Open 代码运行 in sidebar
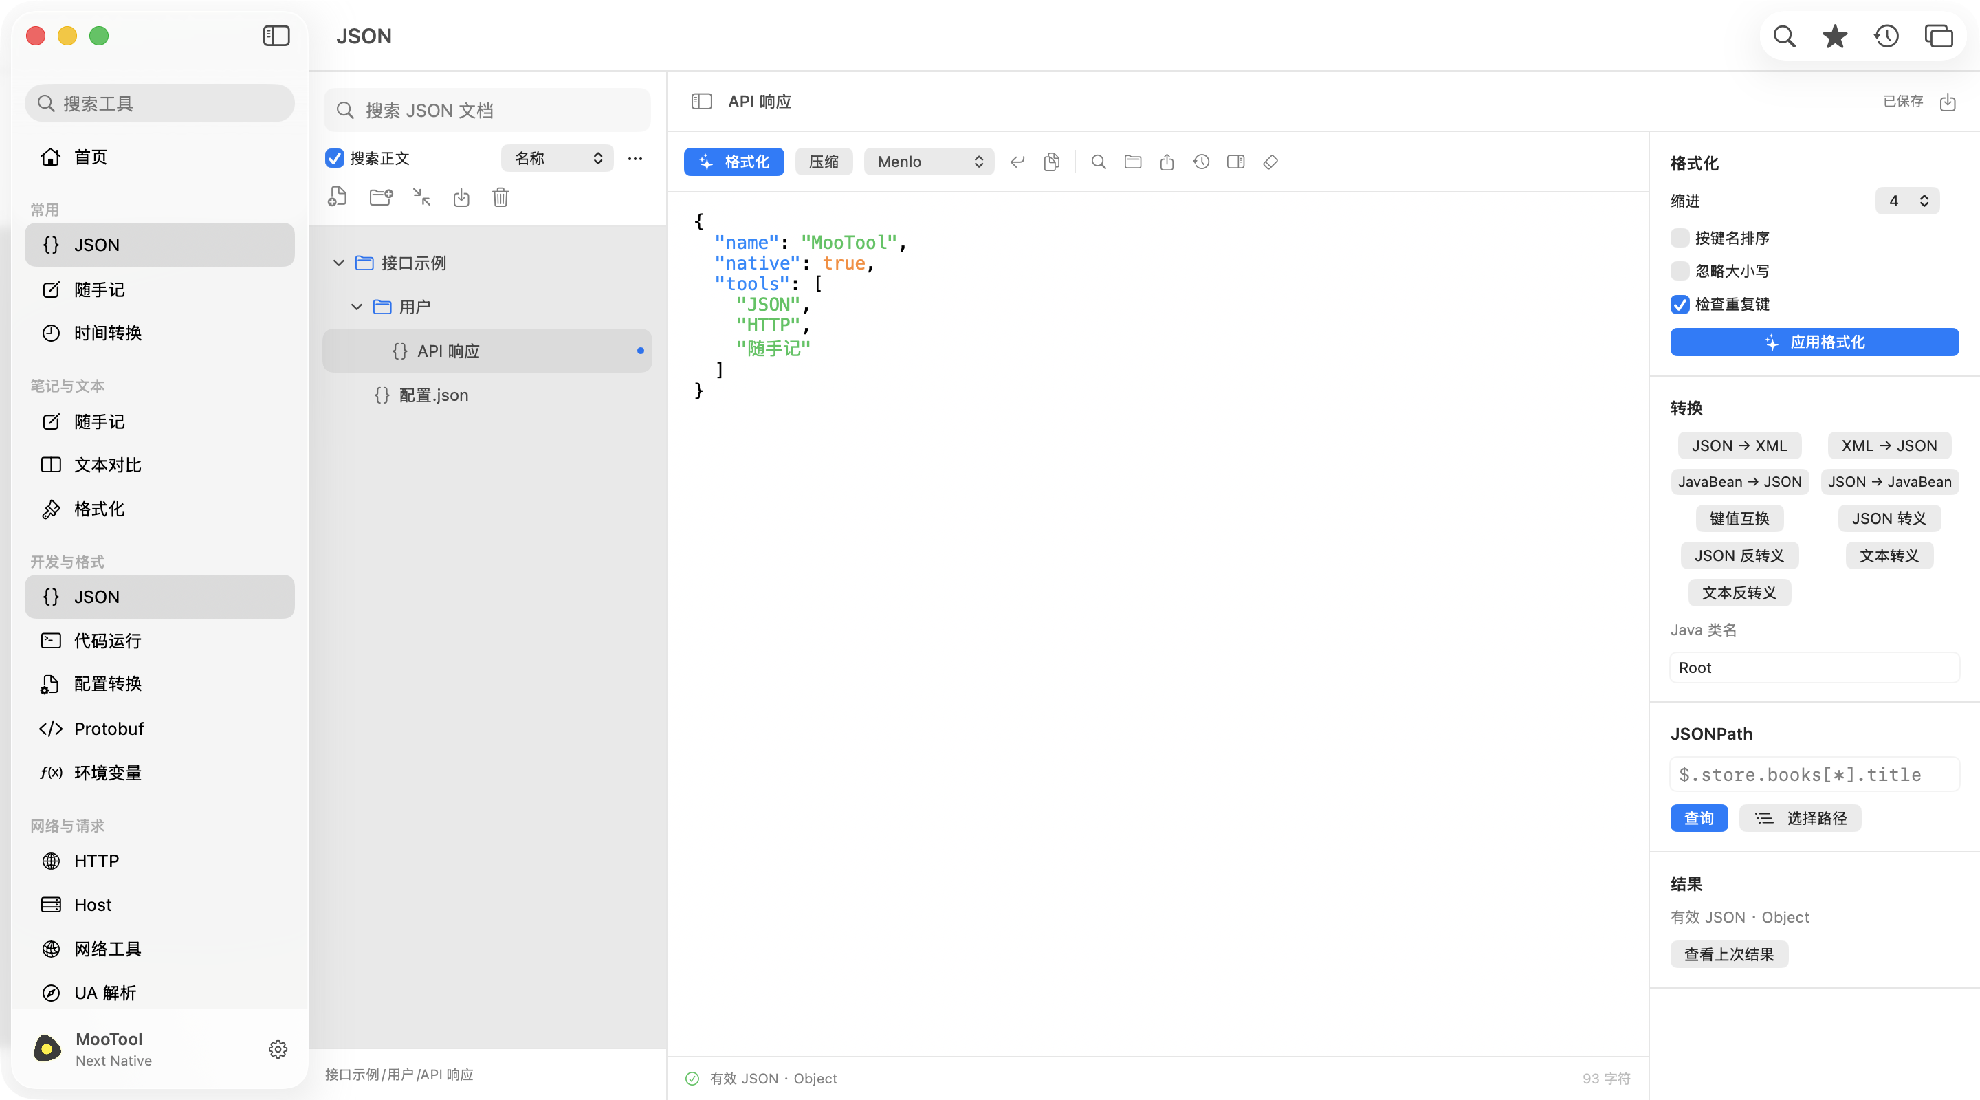This screenshot has height=1100, width=1980. 160,640
